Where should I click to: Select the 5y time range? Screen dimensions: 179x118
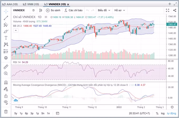click(16, 113)
